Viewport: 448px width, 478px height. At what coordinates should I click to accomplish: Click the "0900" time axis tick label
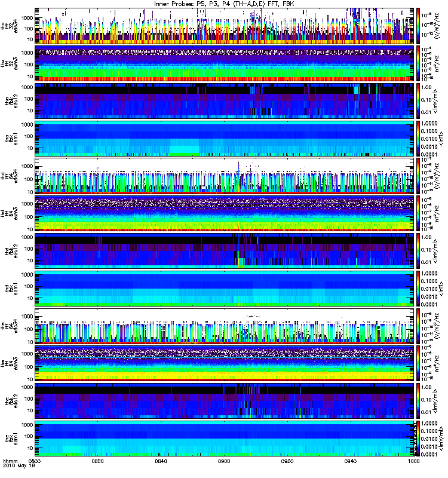coord(224,461)
